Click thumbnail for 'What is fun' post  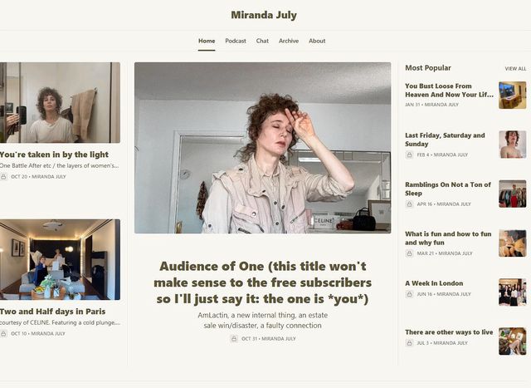[x=512, y=243]
